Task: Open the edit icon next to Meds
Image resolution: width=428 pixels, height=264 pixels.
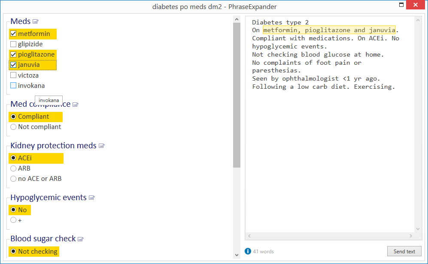Action: (36, 21)
